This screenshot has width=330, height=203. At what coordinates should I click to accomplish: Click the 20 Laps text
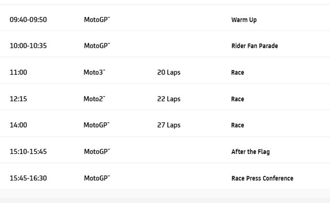point(169,73)
